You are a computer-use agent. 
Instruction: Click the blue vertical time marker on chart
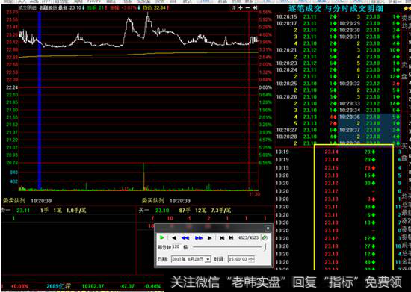pyautogui.click(x=40, y=100)
